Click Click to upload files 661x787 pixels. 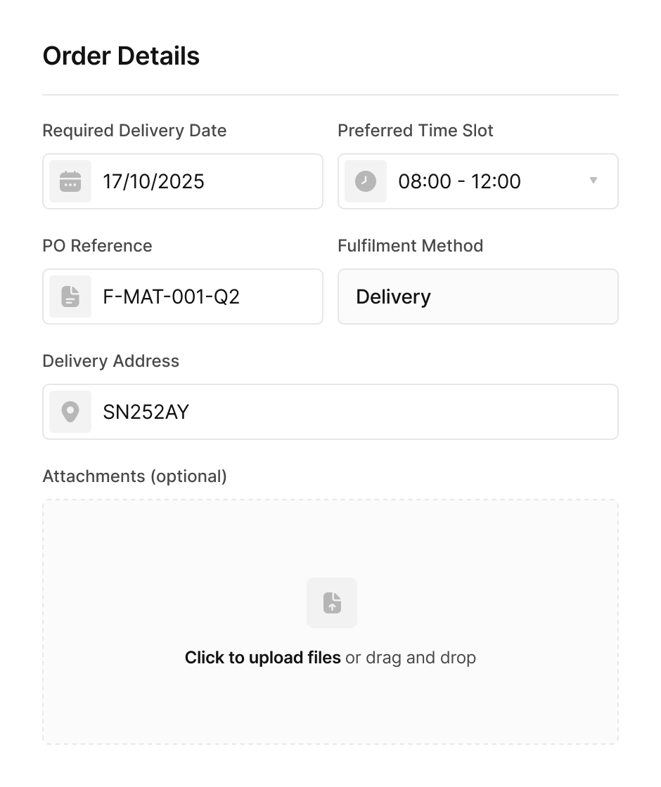263,657
